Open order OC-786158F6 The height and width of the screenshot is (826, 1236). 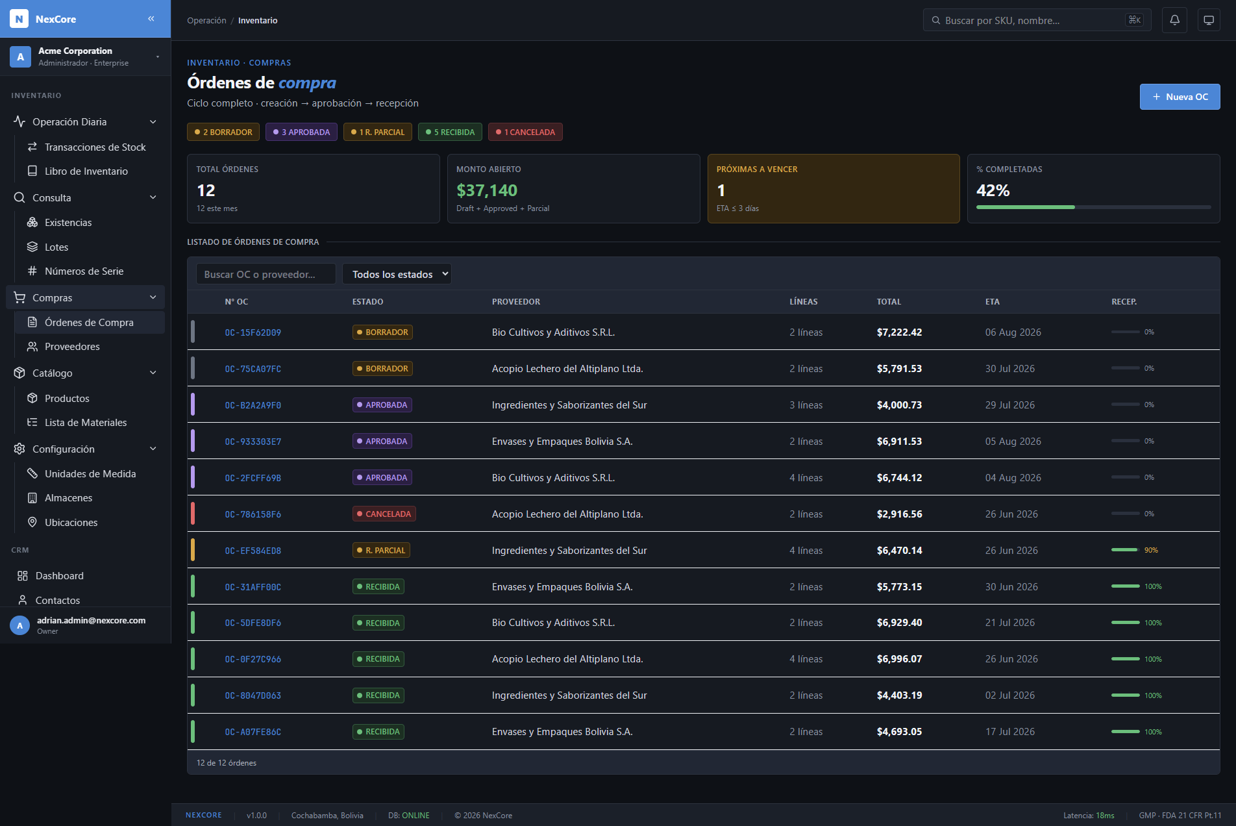[253, 514]
